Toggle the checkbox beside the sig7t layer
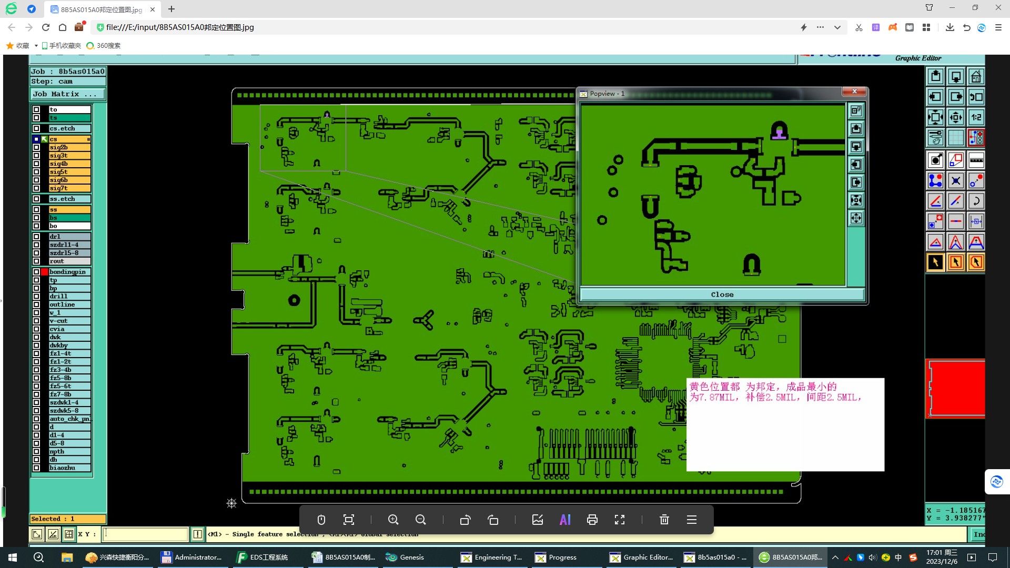The height and width of the screenshot is (568, 1010). 36,188
